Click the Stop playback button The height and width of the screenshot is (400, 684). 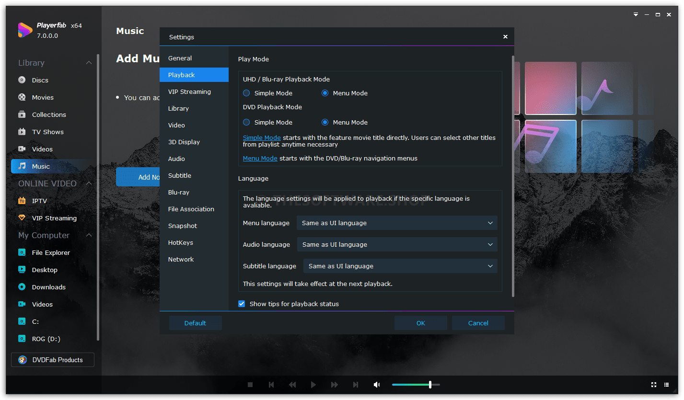[250, 385]
